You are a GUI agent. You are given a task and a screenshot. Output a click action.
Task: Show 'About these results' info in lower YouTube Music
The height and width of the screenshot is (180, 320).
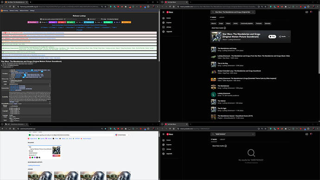pos(225,146)
